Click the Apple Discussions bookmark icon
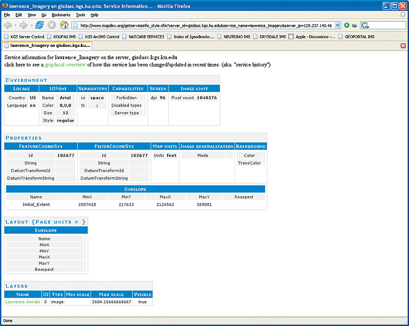 tap(291, 36)
